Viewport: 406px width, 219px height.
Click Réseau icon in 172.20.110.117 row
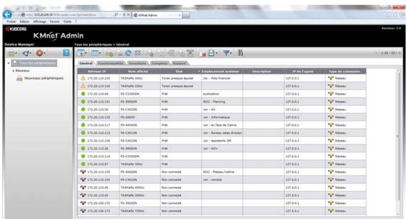[331, 125]
